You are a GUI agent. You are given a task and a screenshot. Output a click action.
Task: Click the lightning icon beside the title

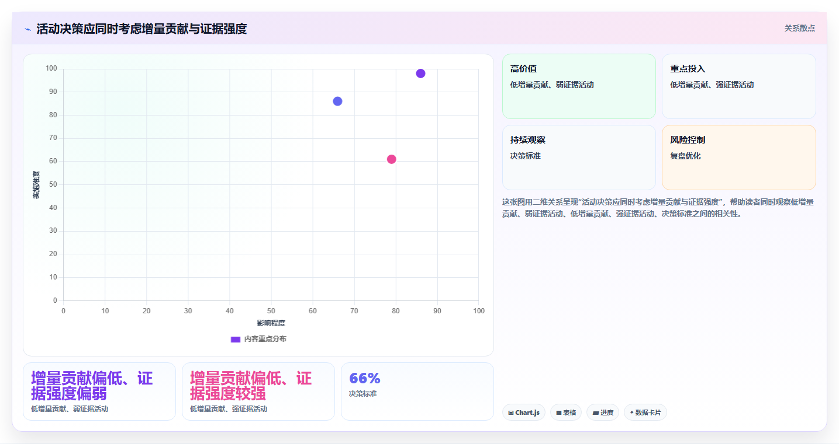pos(27,29)
